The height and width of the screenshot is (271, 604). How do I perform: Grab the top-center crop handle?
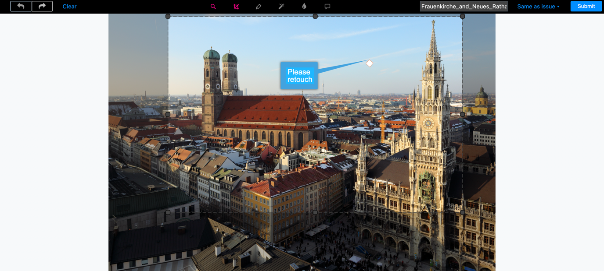coord(315,16)
